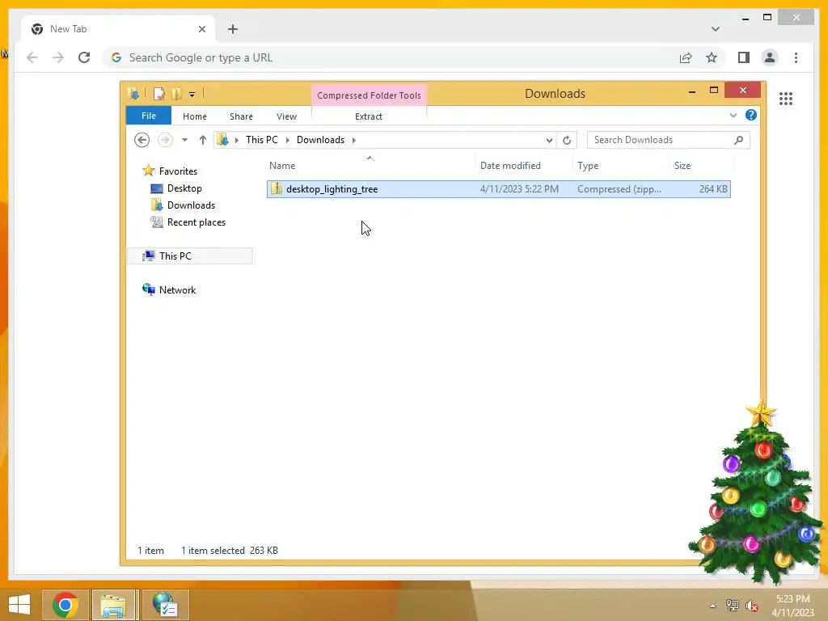This screenshot has height=621, width=828.
Task: Click the Explorer Back arrow button
Action: coord(142,140)
